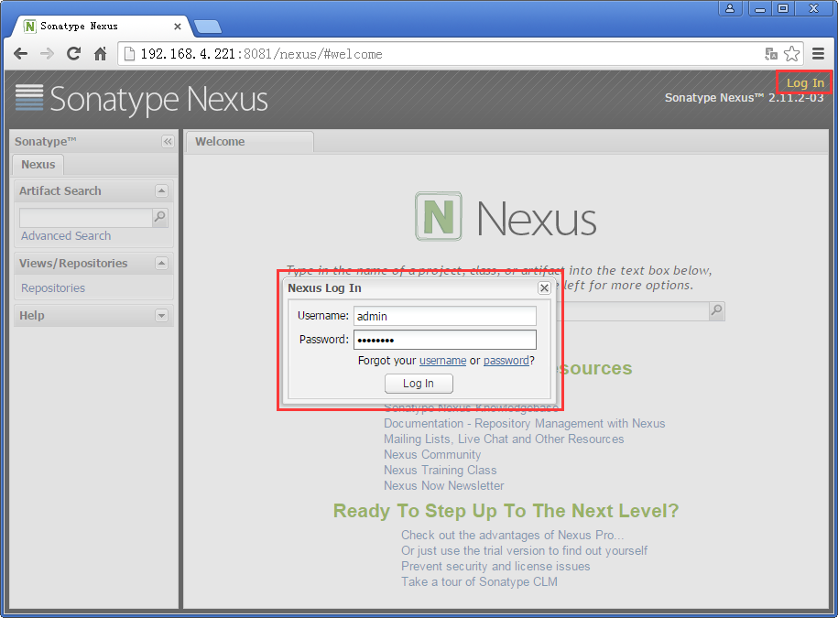Open the browser home page icon
Image resolution: width=838 pixels, height=618 pixels.
click(101, 53)
